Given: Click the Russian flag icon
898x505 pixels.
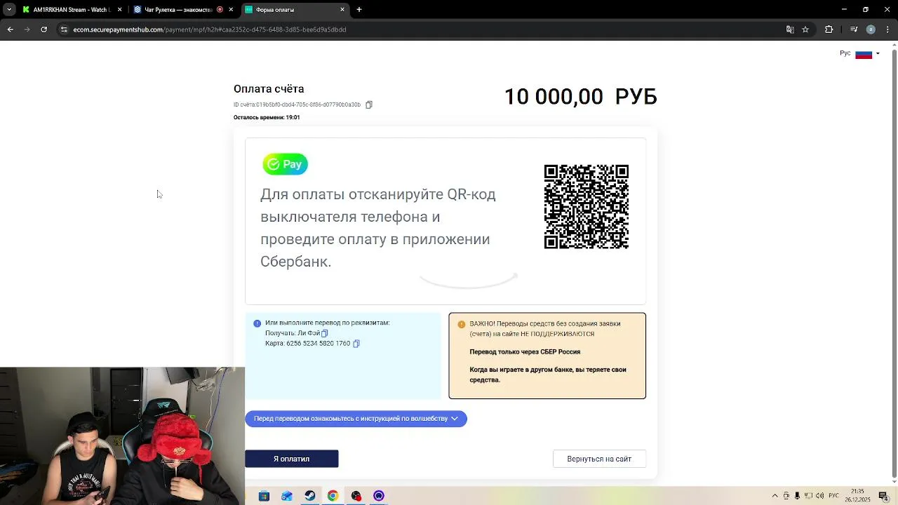Looking at the screenshot, I should click(x=864, y=54).
